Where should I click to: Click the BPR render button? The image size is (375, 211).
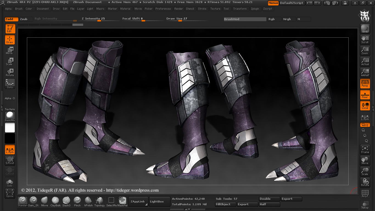365,29
